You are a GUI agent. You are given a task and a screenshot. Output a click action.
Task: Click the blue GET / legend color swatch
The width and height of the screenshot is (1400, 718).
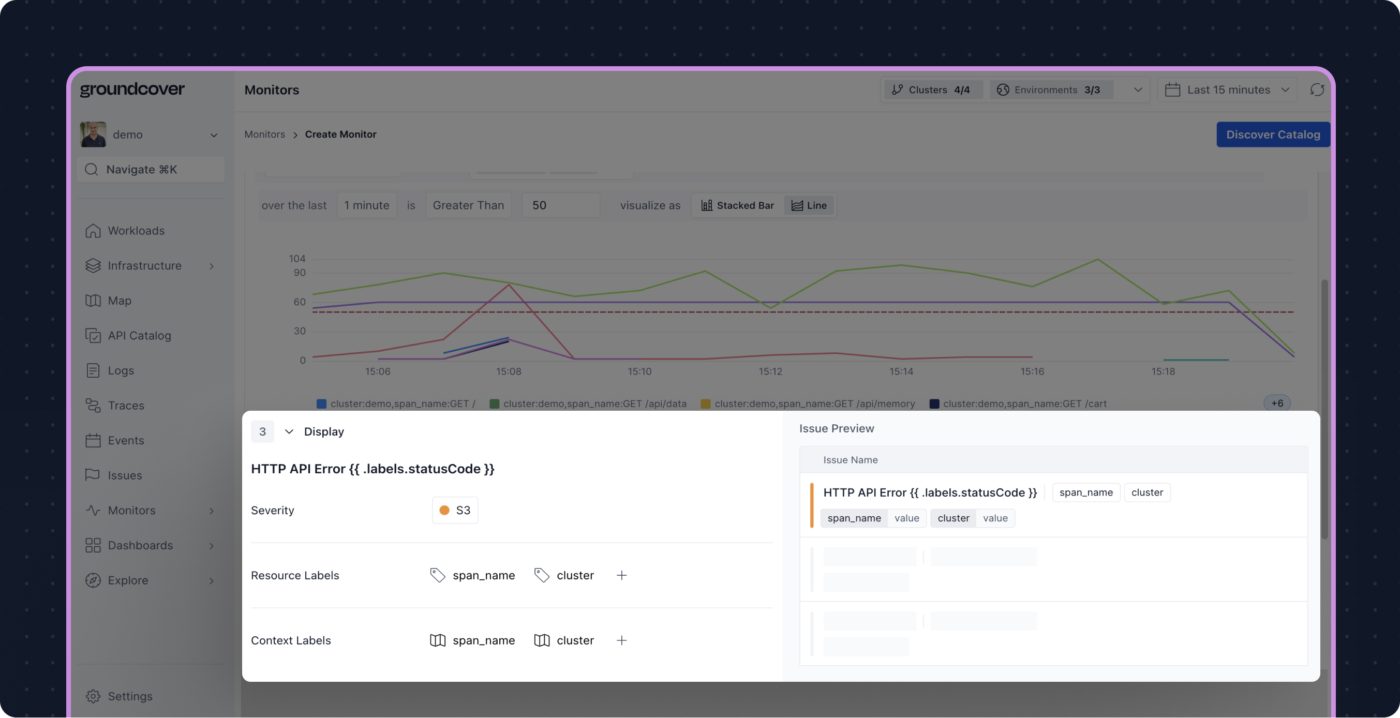click(321, 404)
